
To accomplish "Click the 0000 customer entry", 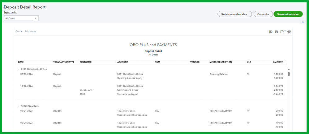I will (82, 94).
